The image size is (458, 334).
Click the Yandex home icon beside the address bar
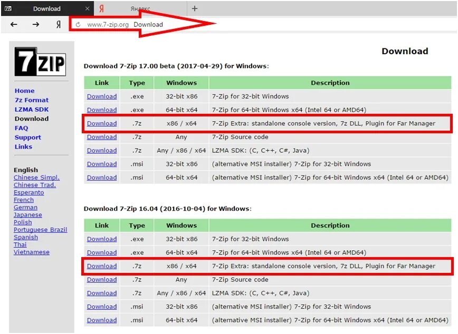pyautogui.click(x=59, y=25)
